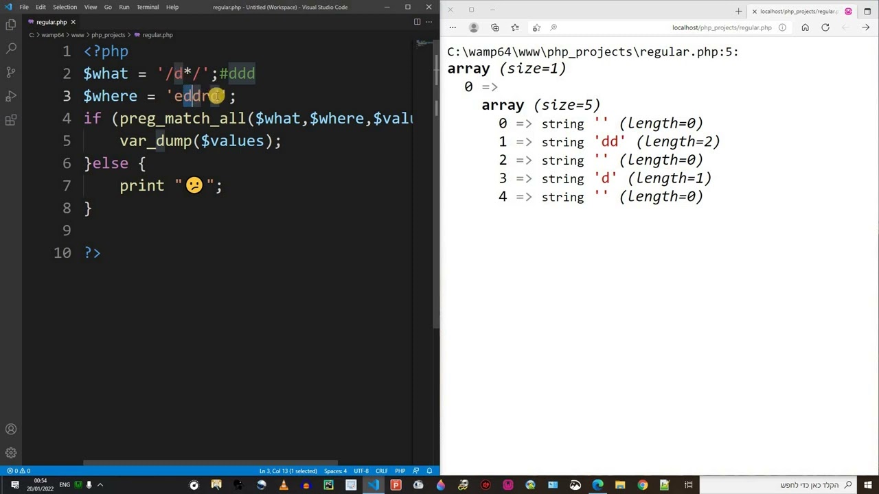The image size is (879, 494).
Task: Open the Run and Debug view
Action: (x=11, y=96)
